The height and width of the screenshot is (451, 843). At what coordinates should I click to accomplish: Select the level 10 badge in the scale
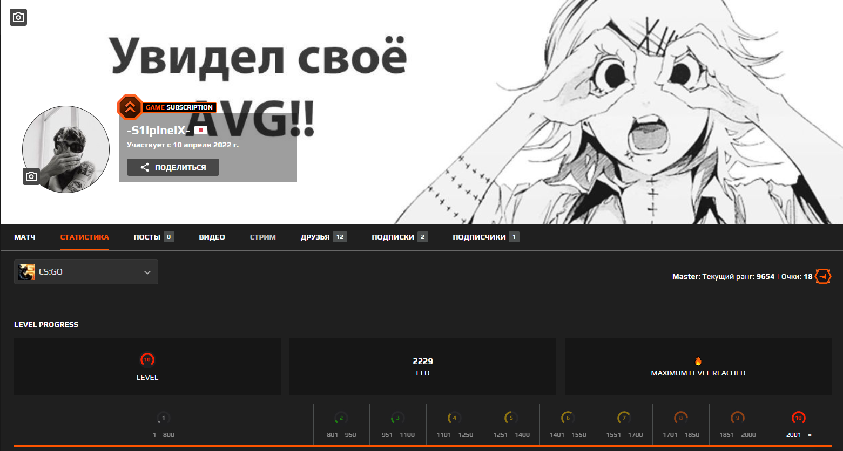(x=798, y=418)
